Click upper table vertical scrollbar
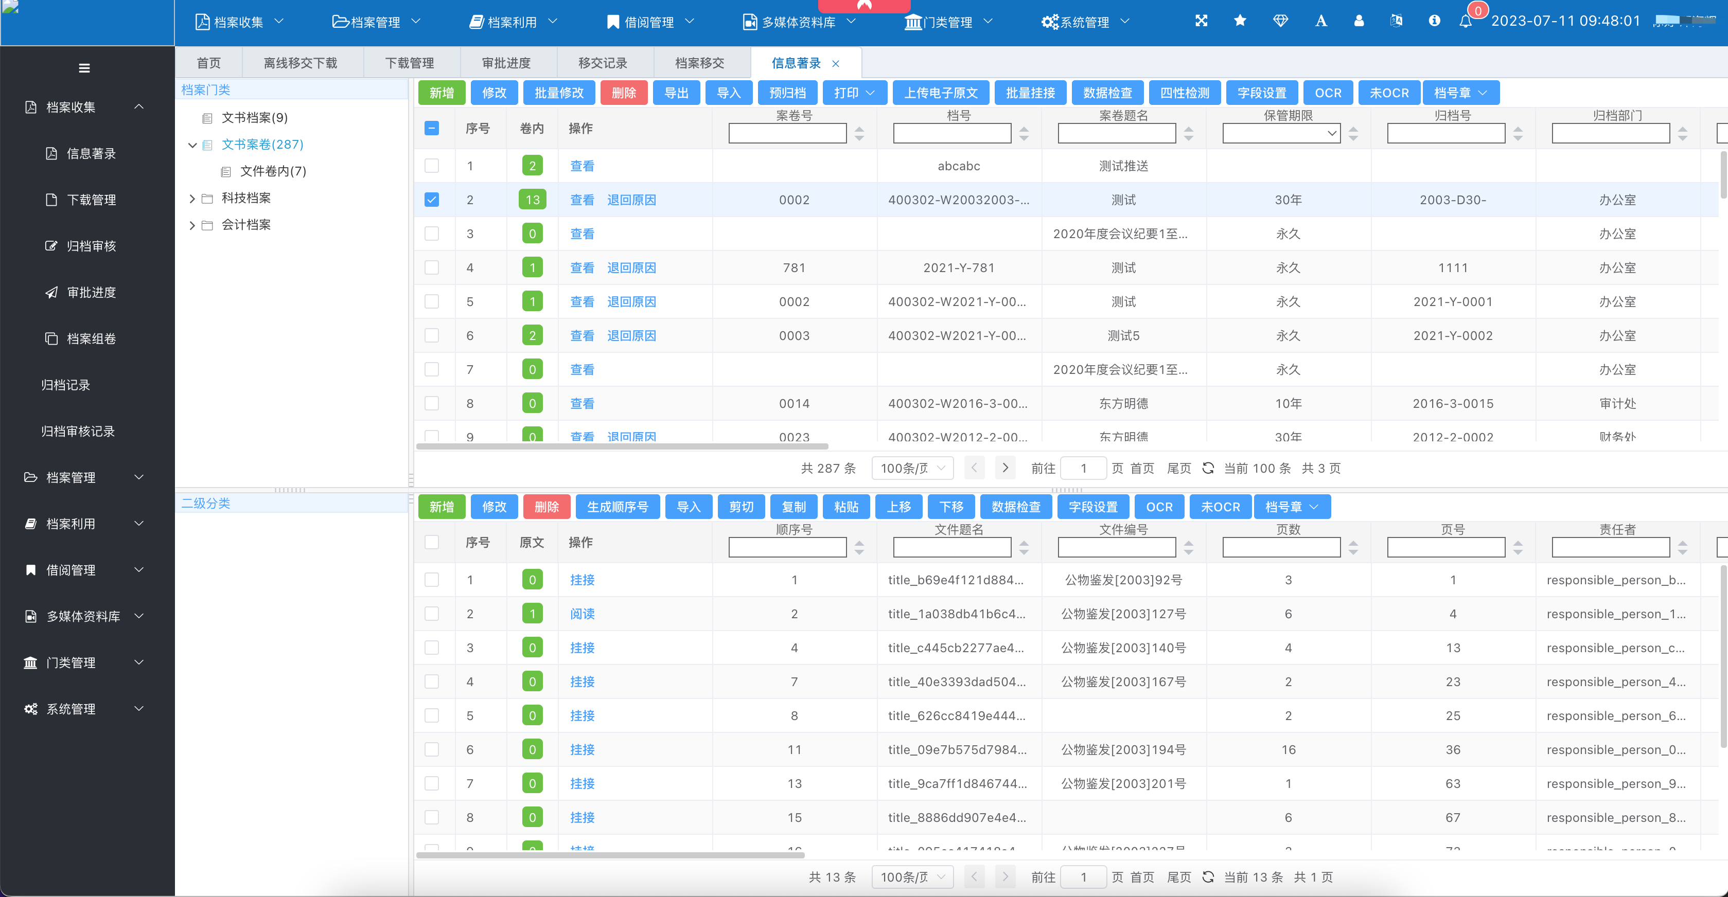Viewport: 1728px width, 897px height. click(1724, 174)
